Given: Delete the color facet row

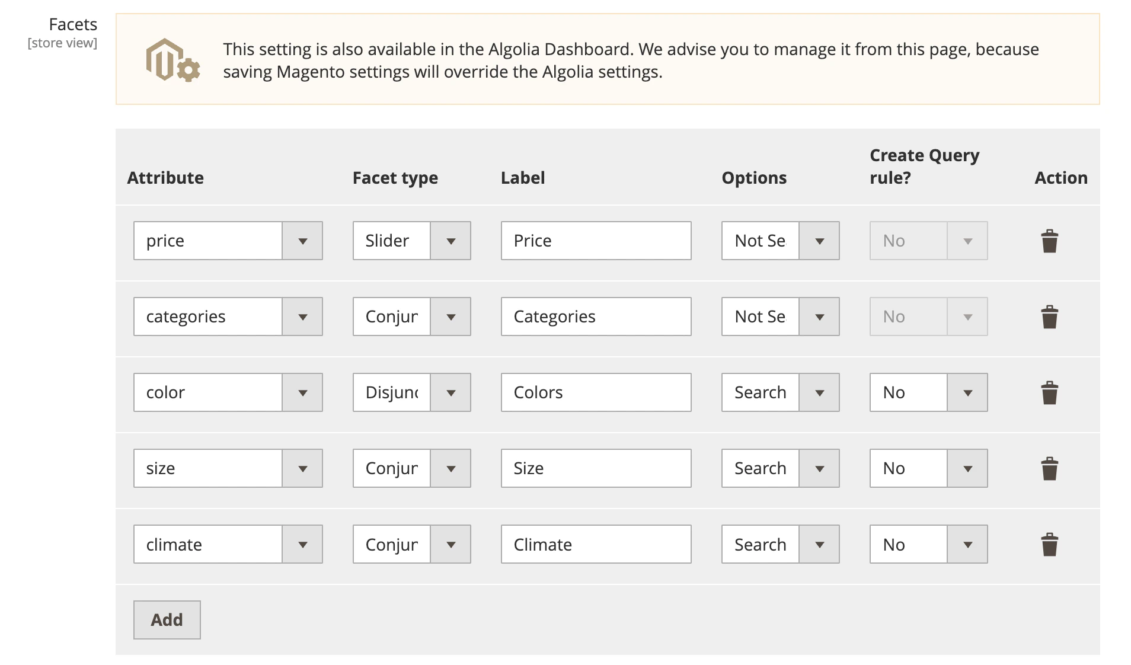Looking at the screenshot, I should point(1049,392).
